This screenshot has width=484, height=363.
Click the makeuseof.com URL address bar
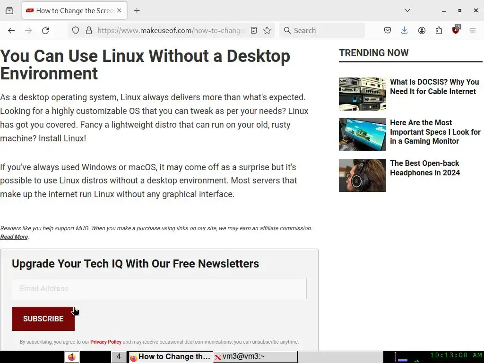pos(170,30)
